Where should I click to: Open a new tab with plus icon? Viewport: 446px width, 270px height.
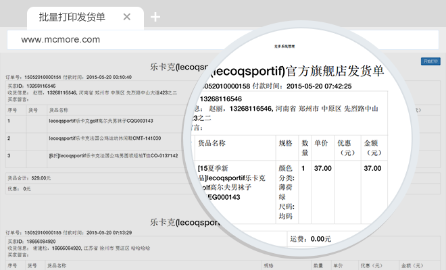155,17
